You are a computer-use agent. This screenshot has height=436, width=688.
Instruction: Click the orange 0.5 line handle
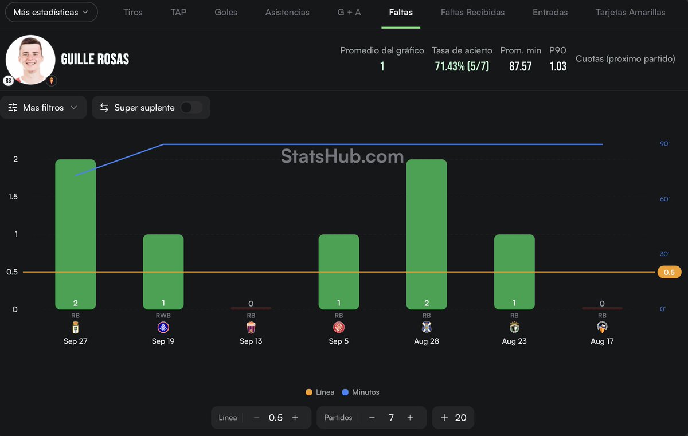click(x=669, y=272)
